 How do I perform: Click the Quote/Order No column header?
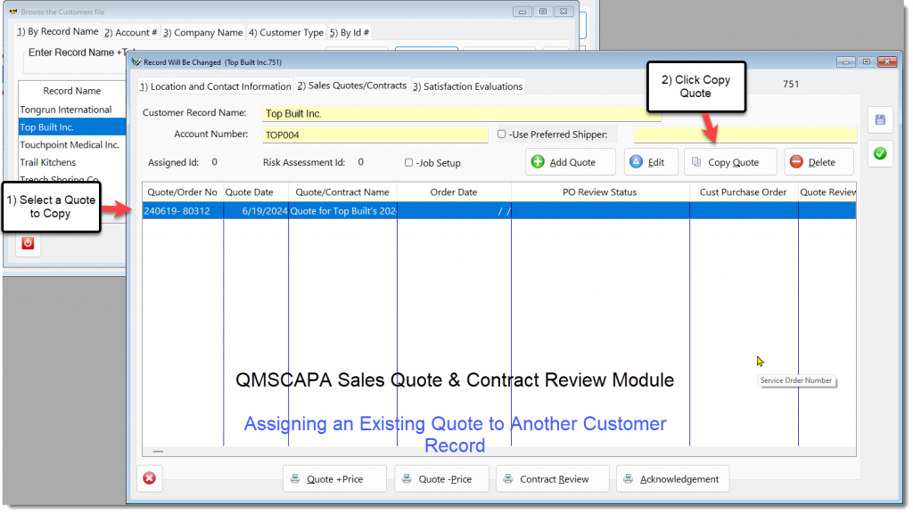[x=182, y=192]
